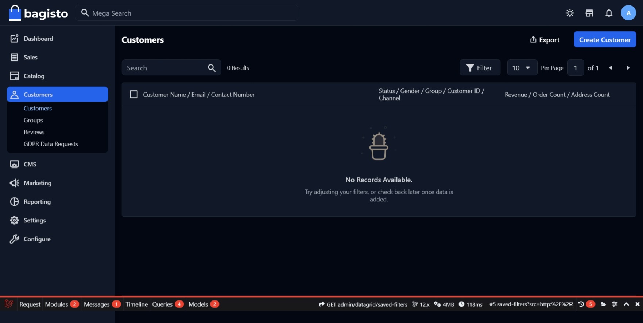Click Customer Name / Email column header
643x323 pixels.
tap(199, 95)
